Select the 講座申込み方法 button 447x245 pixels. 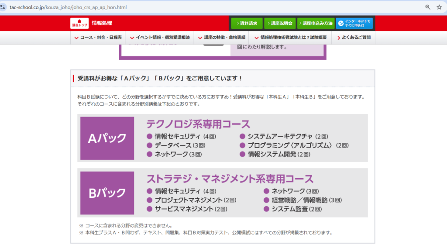pos(316,23)
